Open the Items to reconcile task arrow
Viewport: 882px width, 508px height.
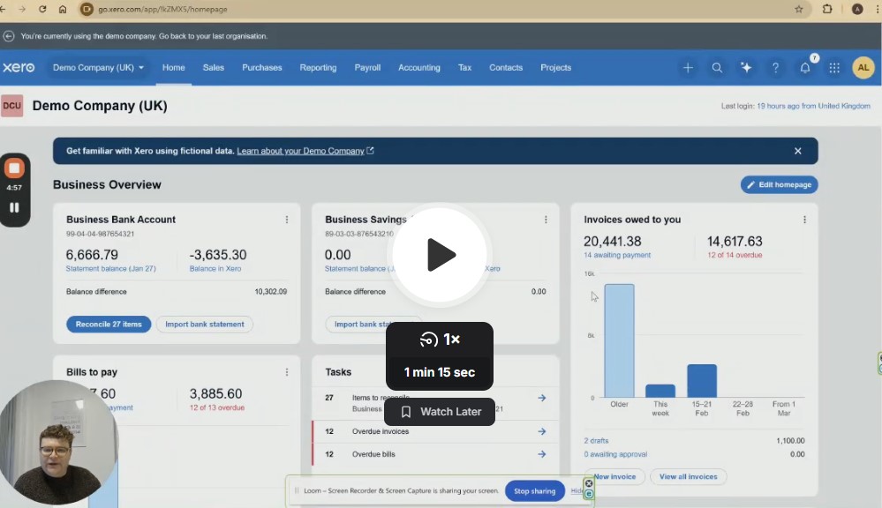(x=542, y=398)
